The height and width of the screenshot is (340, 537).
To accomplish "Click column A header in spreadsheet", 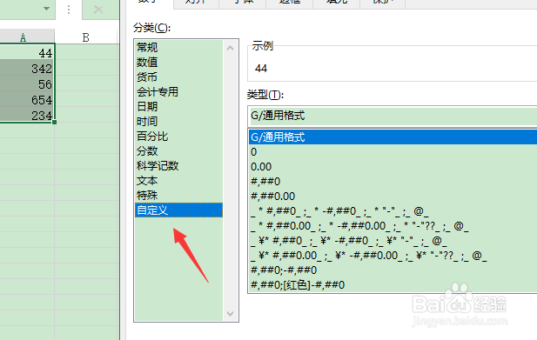I will (x=27, y=37).
